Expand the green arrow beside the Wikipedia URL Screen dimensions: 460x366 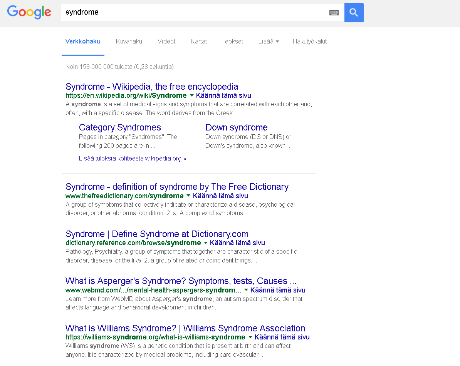tap(191, 95)
